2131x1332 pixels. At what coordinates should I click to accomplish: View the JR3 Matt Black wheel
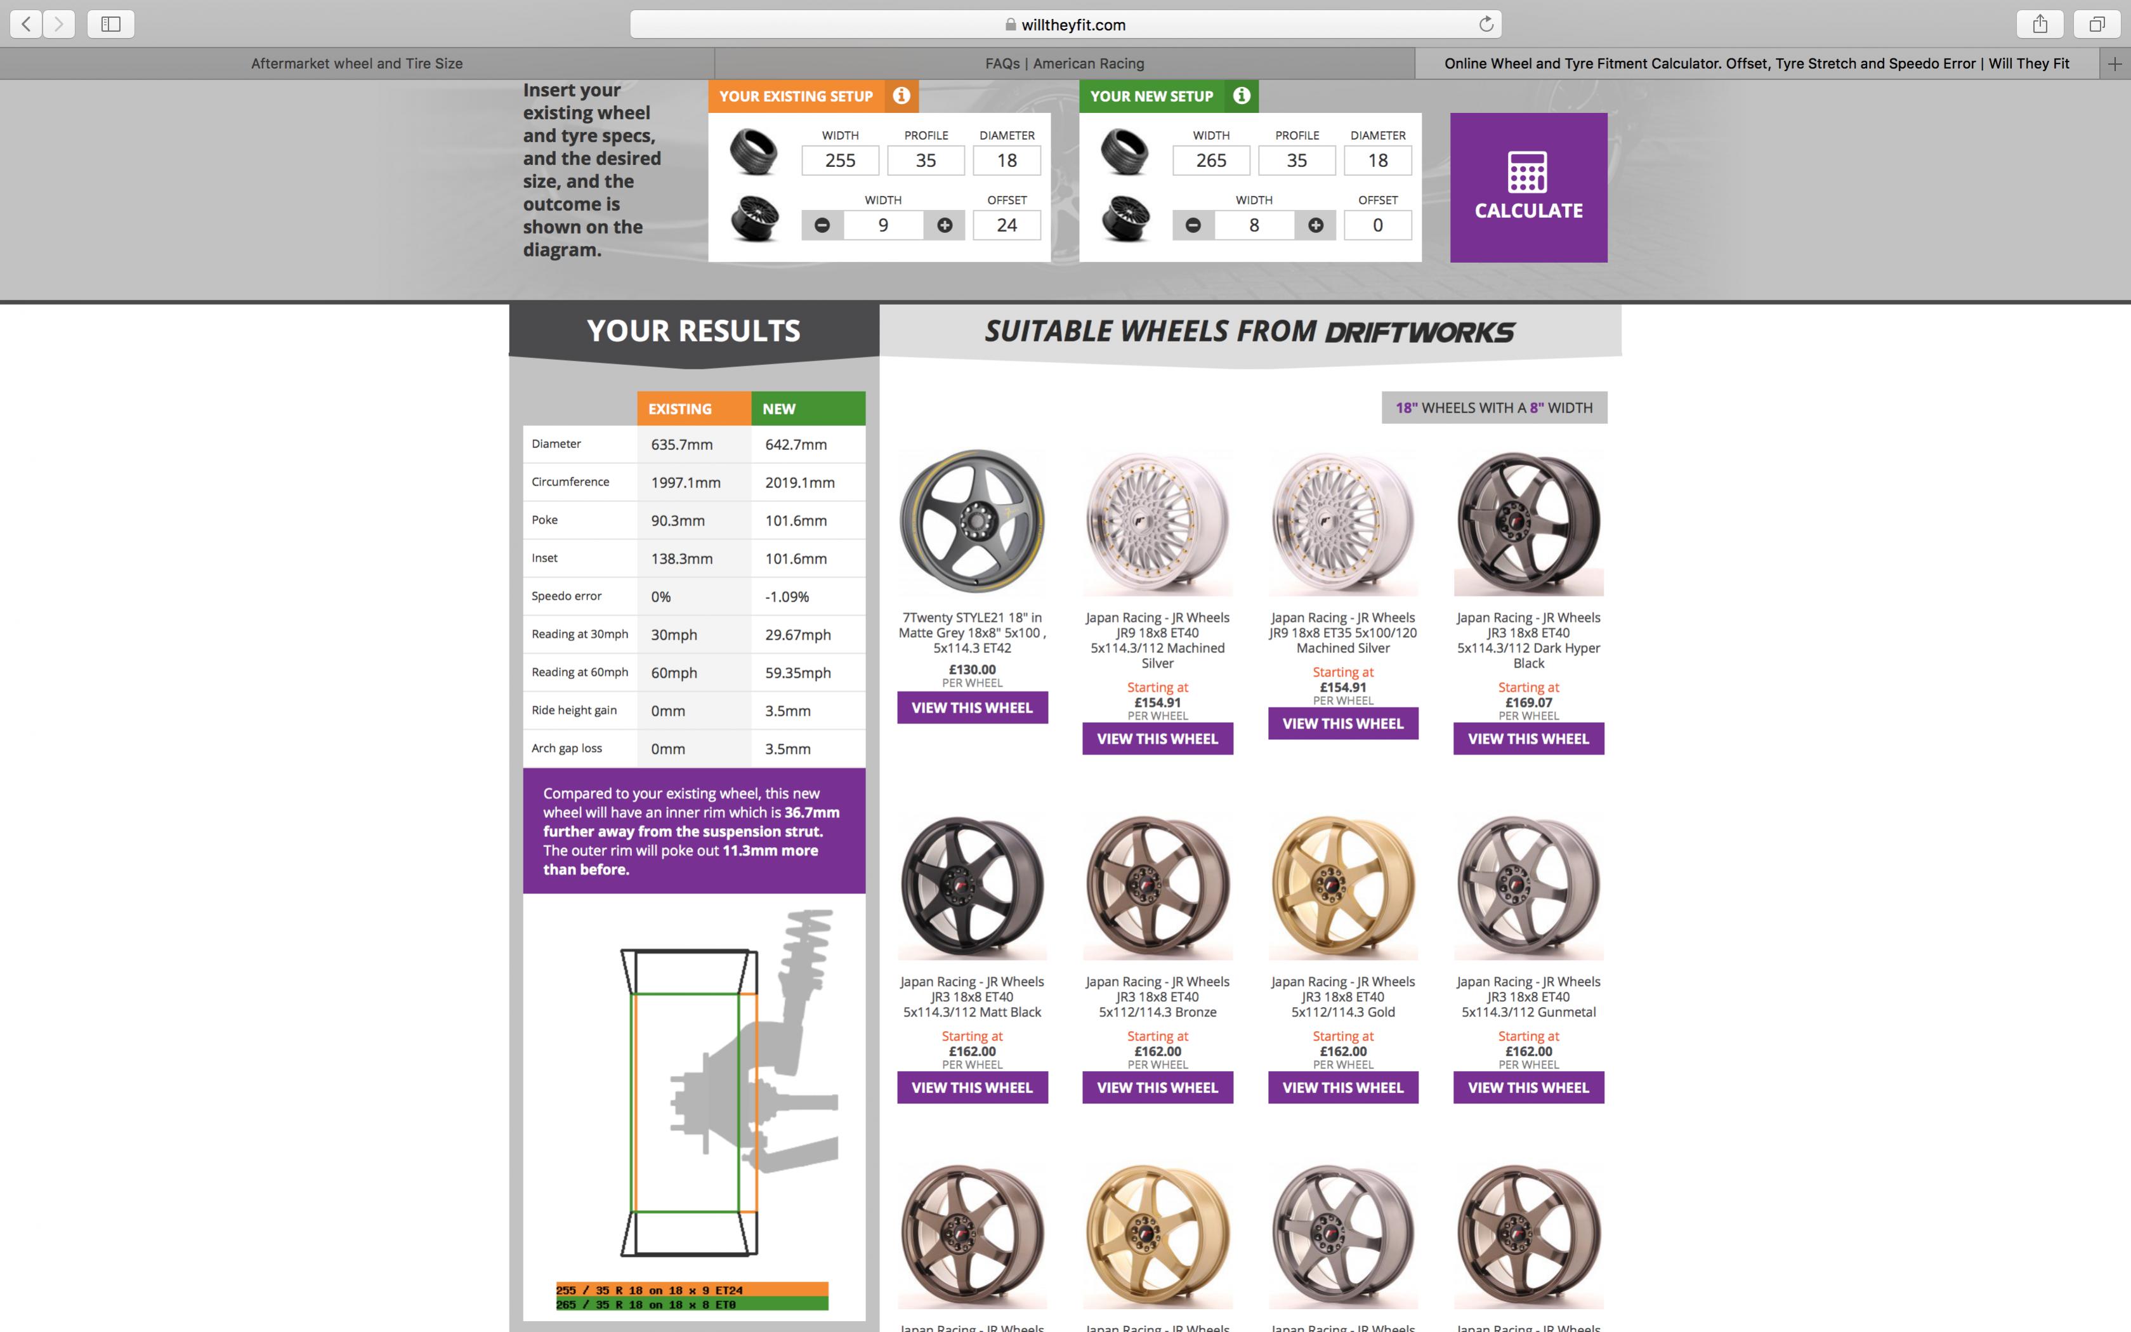pyautogui.click(x=972, y=1087)
